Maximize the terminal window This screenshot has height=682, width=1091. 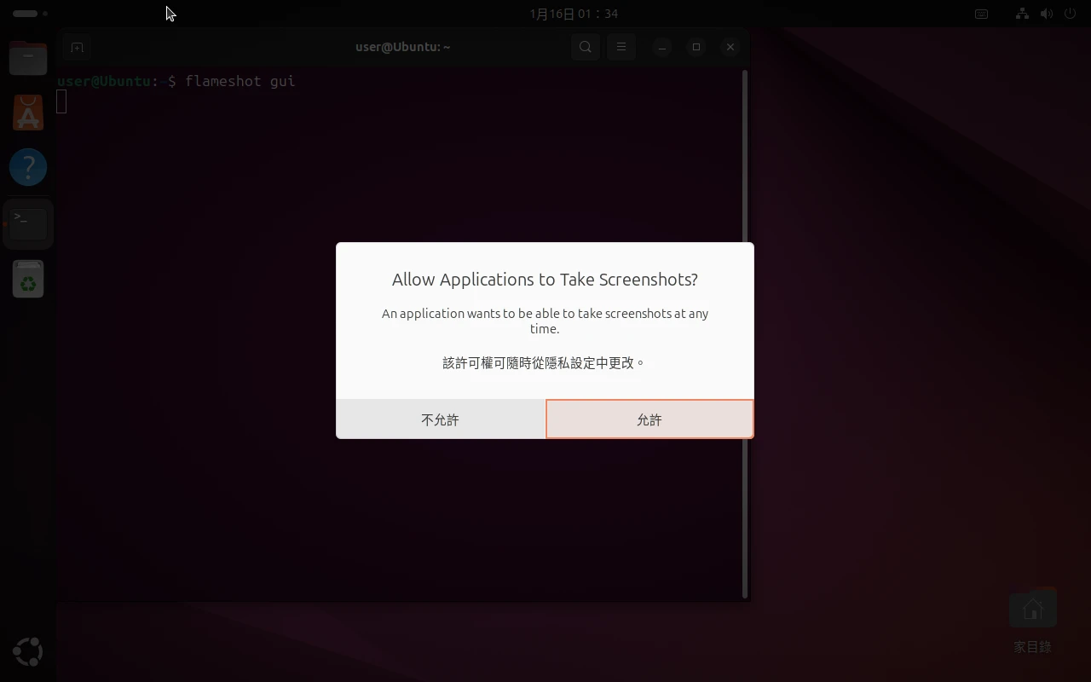(696, 47)
